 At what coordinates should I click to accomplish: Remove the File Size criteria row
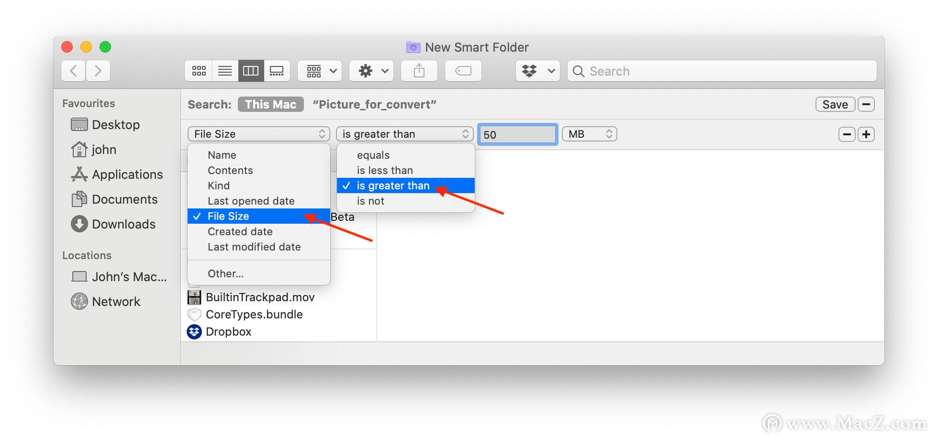pyautogui.click(x=847, y=134)
